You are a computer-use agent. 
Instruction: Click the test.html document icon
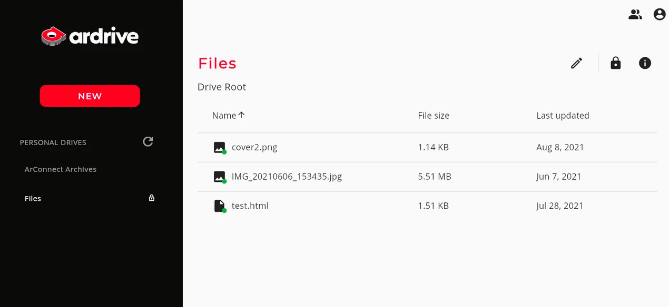pos(220,206)
